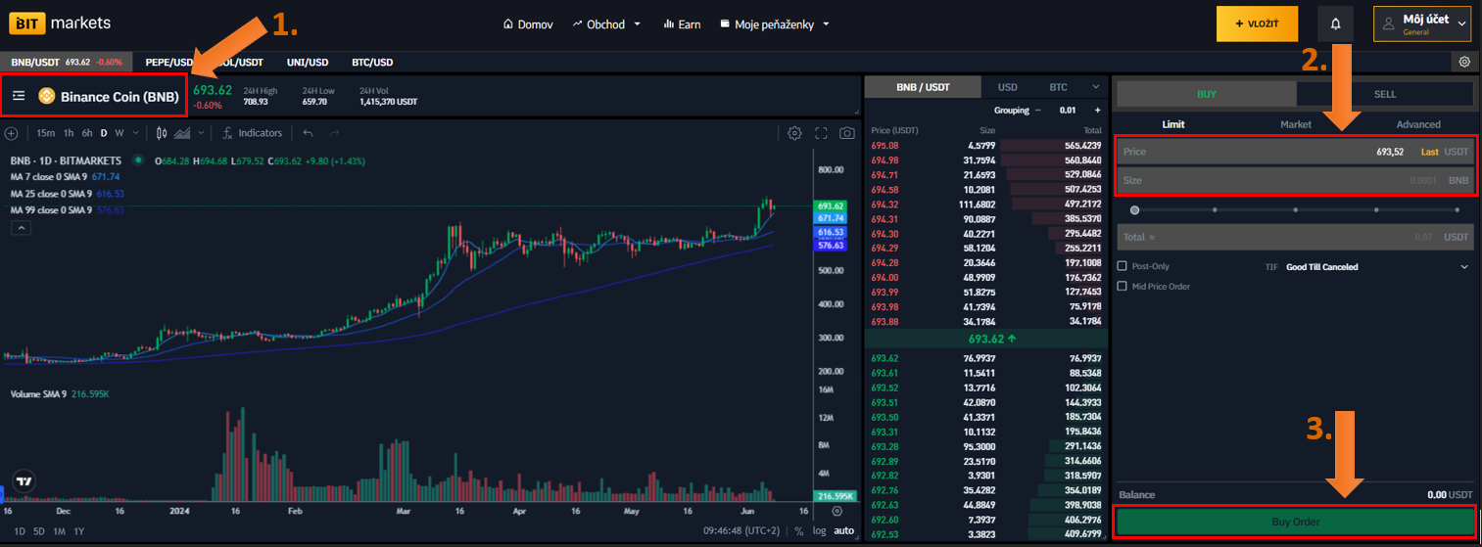Viewport: 1482px width, 547px height.
Task: Check the Mid Price Order box
Action: [x=1123, y=287]
